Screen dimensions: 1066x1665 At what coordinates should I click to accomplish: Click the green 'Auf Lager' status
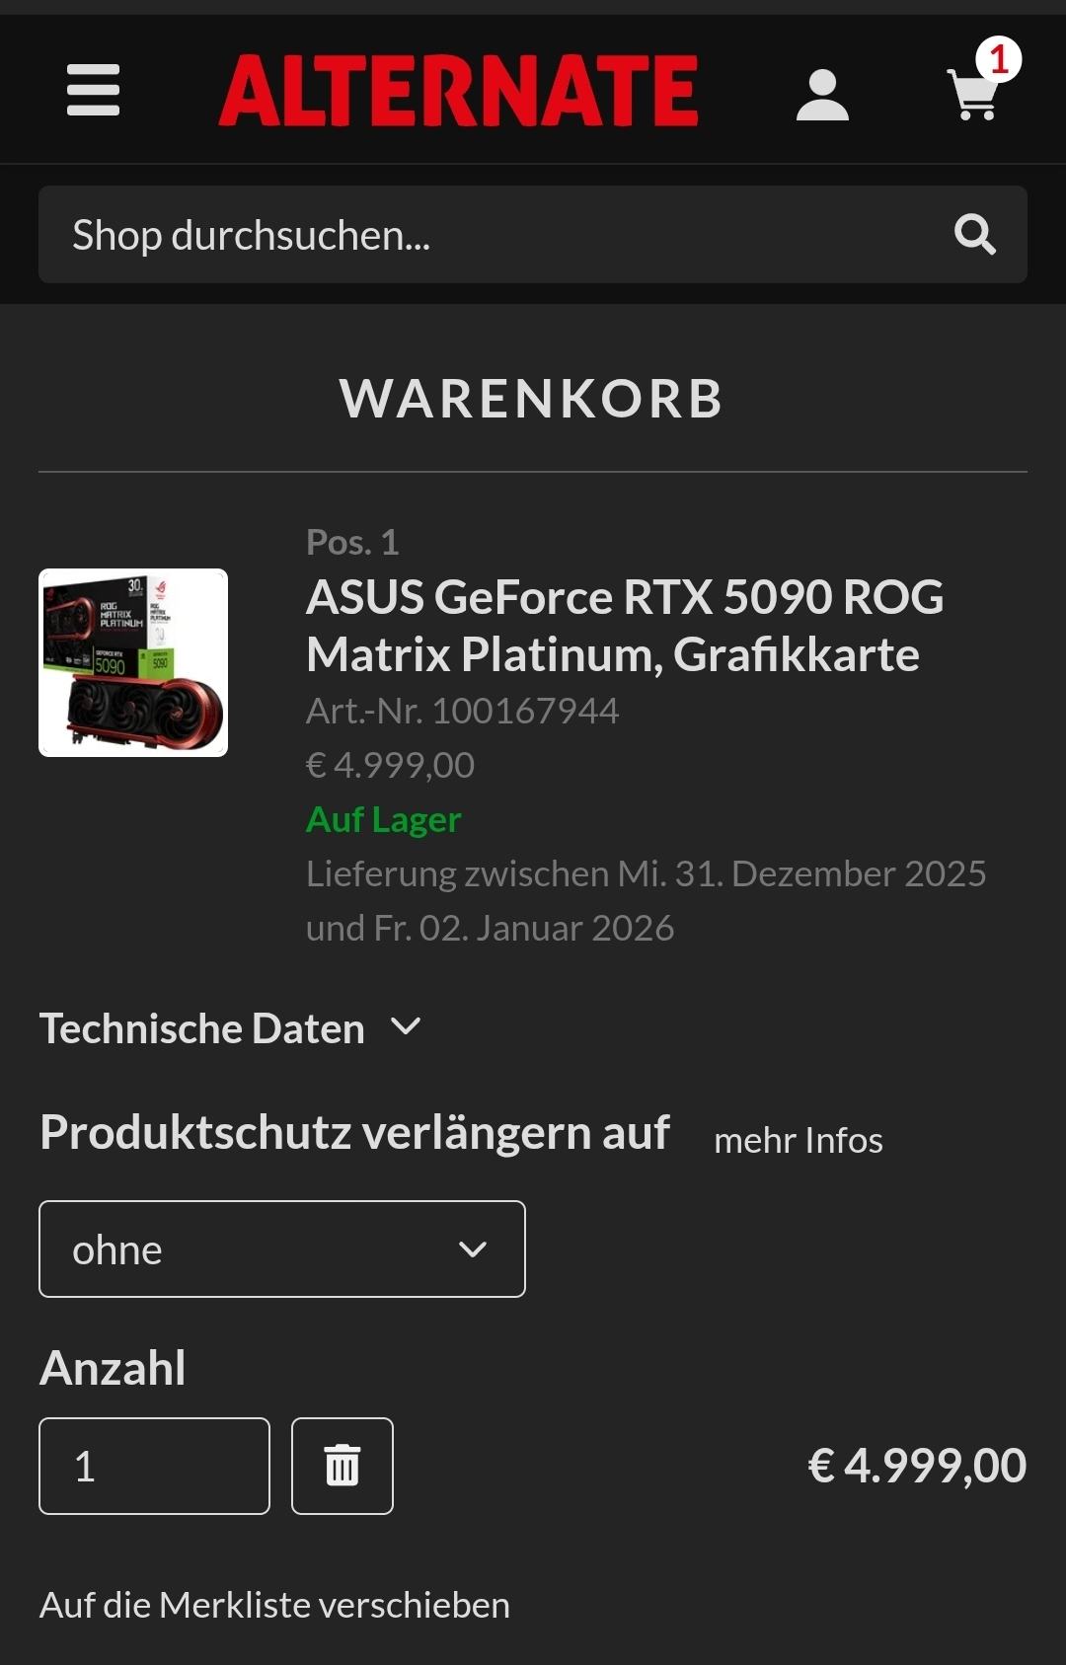(383, 819)
